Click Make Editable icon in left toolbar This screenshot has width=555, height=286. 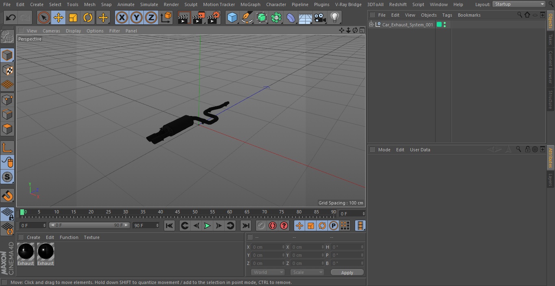(7, 37)
